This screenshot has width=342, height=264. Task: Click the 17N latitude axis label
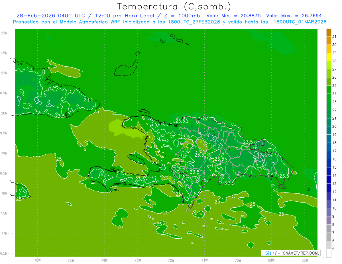(x=4, y=233)
